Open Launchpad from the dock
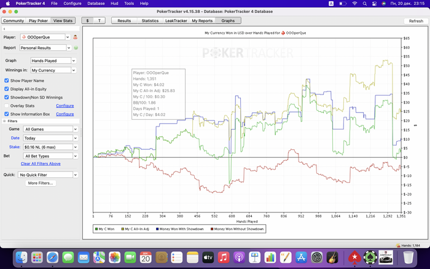 (x=37, y=257)
